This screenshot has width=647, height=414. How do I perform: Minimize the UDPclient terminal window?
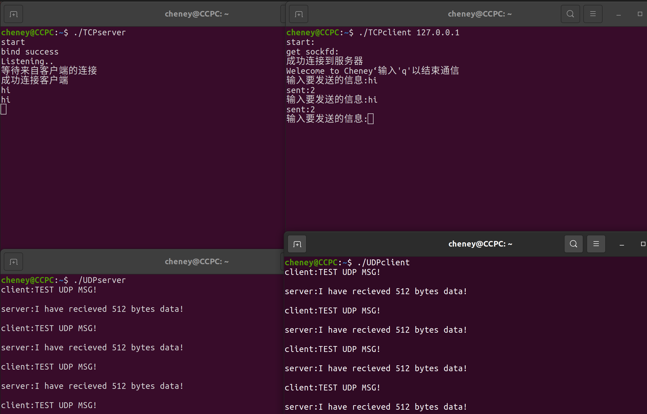[x=622, y=244]
